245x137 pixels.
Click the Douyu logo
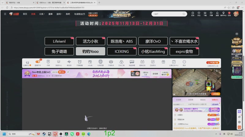click(14, 14)
